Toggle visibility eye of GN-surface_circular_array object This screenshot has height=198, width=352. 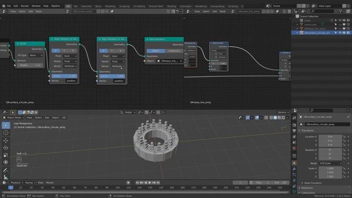(340, 33)
